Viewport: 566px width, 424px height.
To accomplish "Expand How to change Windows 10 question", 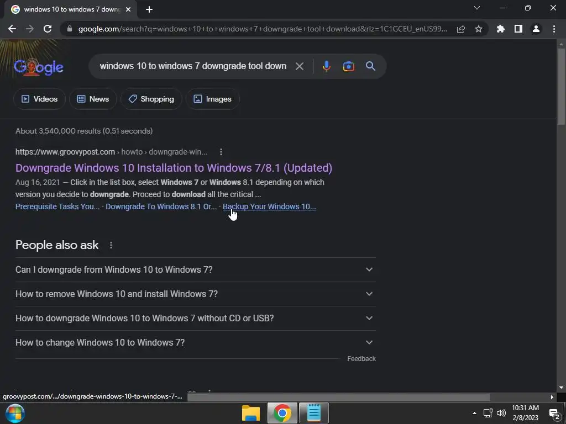I will 196,342.
